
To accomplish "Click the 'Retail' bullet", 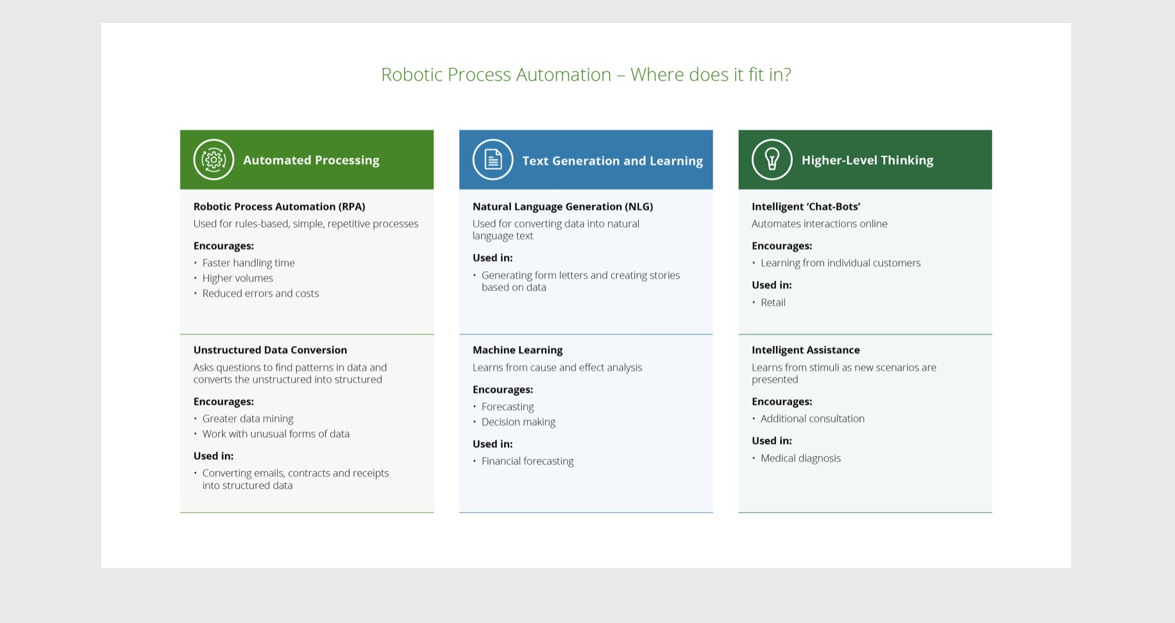I will [x=773, y=303].
